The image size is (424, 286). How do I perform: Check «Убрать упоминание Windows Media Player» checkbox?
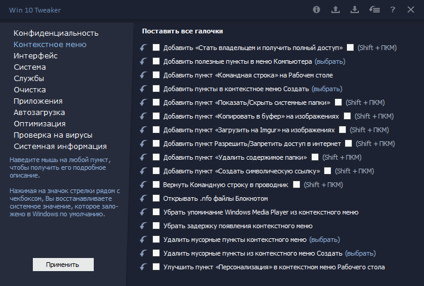(x=156, y=212)
